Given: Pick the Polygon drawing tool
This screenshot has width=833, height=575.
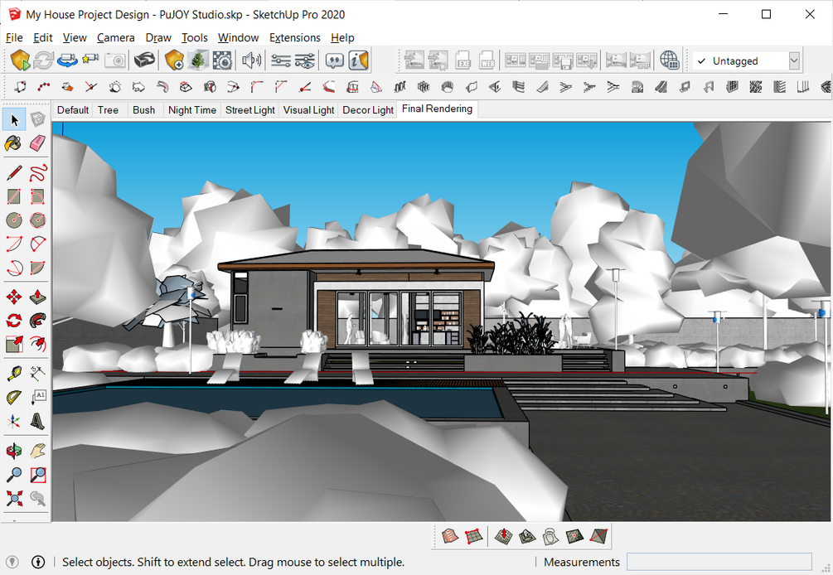Looking at the screenshot, I should 38,220.
